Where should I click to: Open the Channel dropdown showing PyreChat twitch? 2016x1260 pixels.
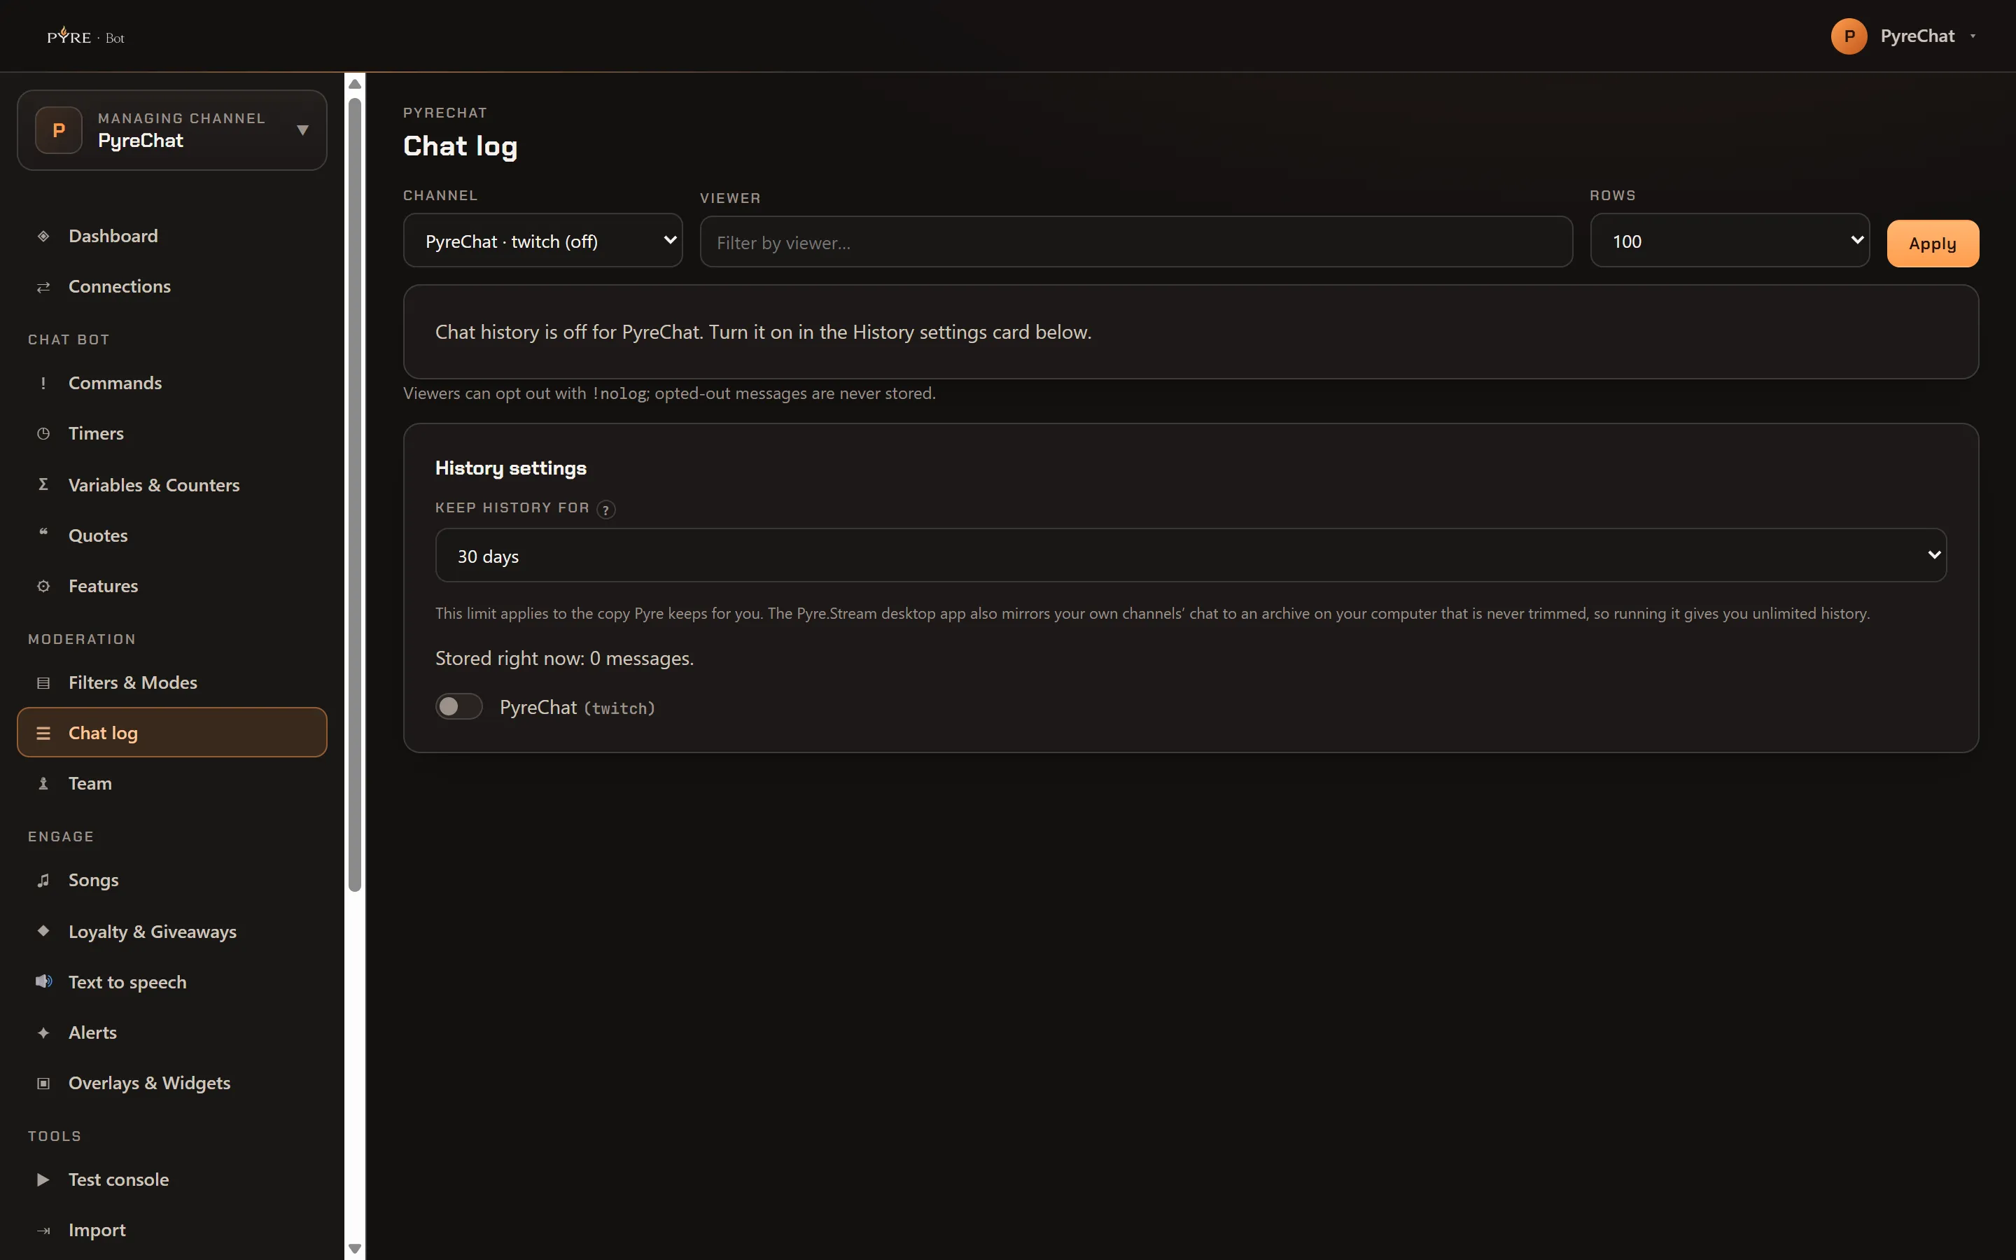(543, 241)
